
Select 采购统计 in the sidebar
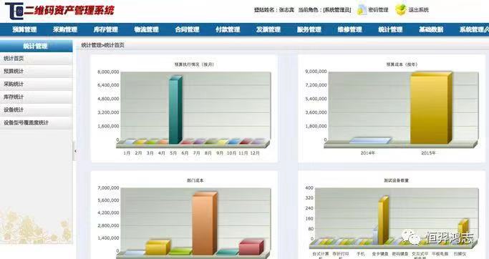point(37,84)
